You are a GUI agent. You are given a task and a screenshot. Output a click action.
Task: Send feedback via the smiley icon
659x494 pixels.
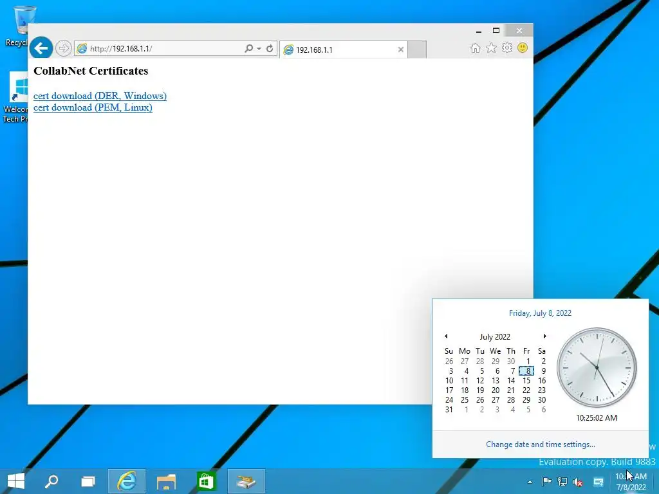click(x=523, y=48)
